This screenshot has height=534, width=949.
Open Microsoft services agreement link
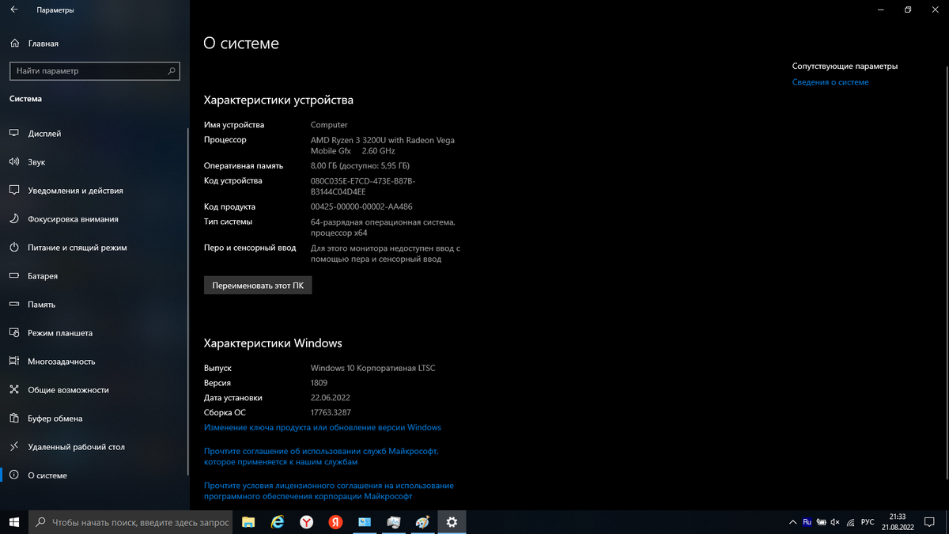pos(321,456)
